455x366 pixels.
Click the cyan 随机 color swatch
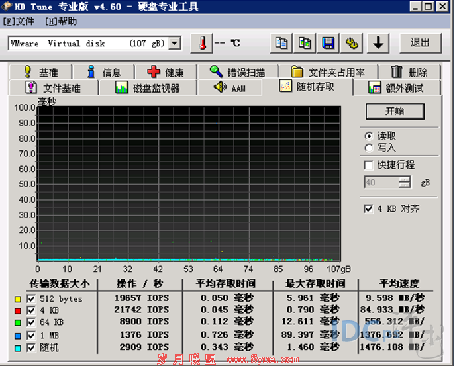tap(18, 348)
